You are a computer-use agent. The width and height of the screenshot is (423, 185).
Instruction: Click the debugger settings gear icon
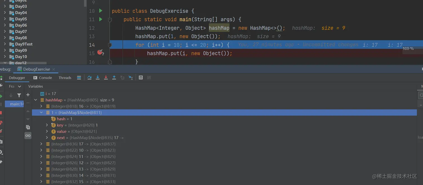[1, 152]
